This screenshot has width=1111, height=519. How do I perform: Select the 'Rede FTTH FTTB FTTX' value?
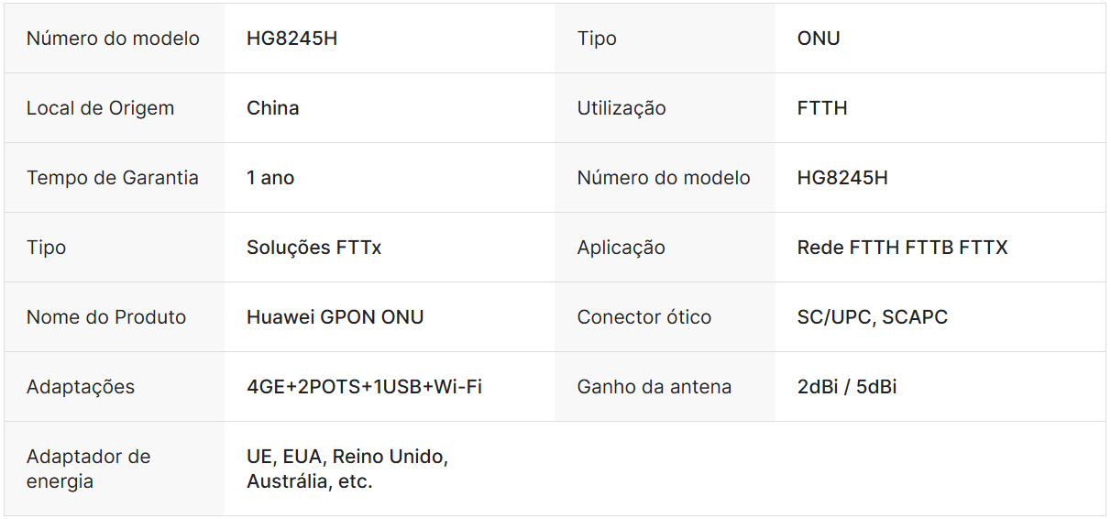[x=902, y=248]
